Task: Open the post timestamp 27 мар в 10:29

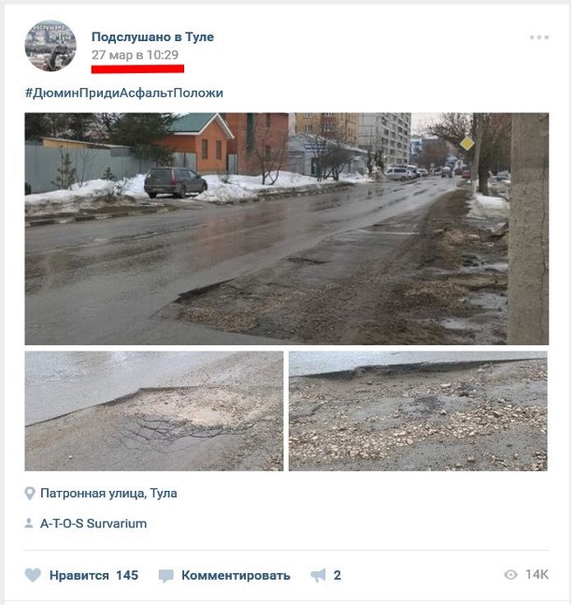Action: 135,55
